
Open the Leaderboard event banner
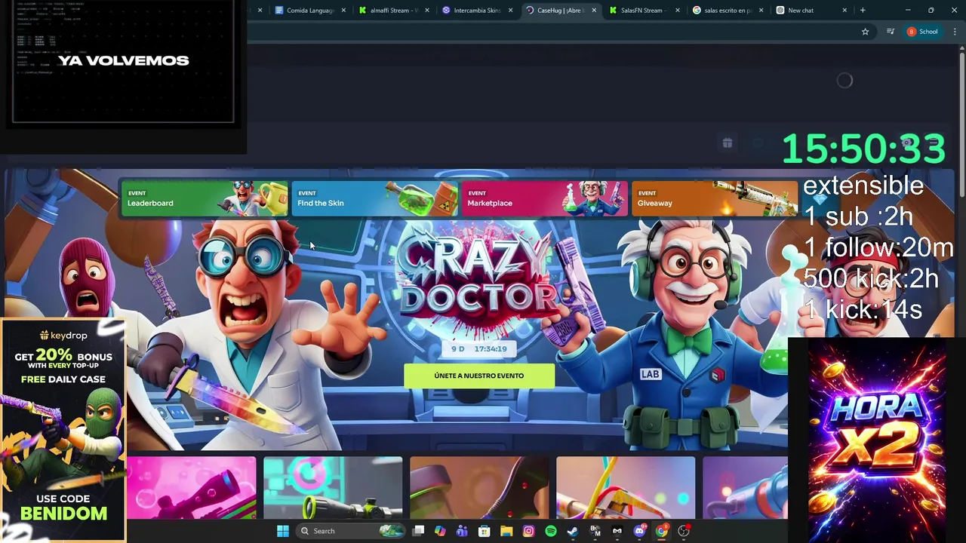pos(205,198)
